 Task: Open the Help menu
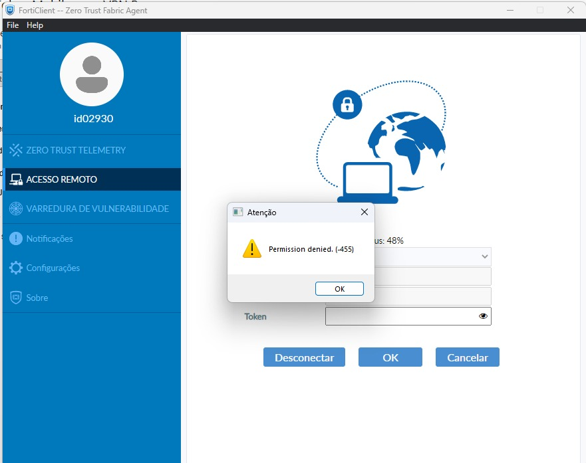(35, 25)
